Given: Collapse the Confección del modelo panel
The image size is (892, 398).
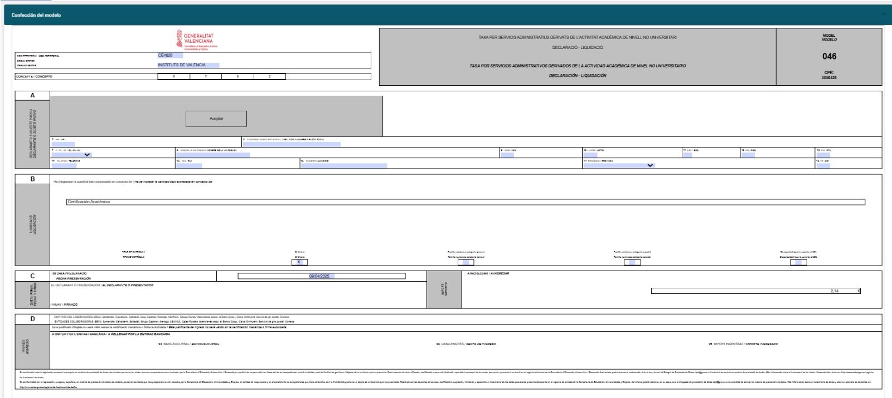Looking at the screenshot, I should coord(884,14).
